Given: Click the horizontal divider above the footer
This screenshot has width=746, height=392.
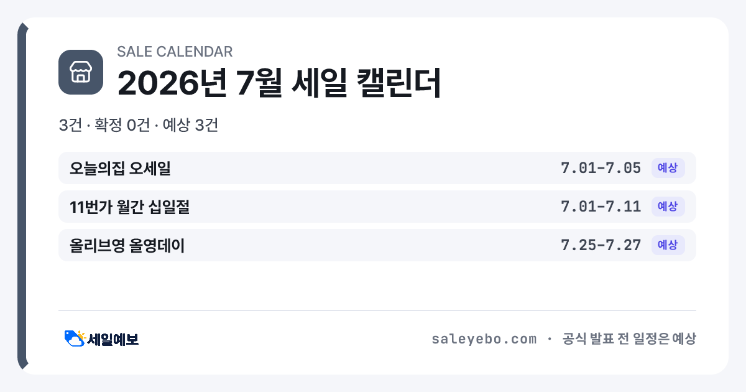Looking at the screenshot, I should click(377, 310).
